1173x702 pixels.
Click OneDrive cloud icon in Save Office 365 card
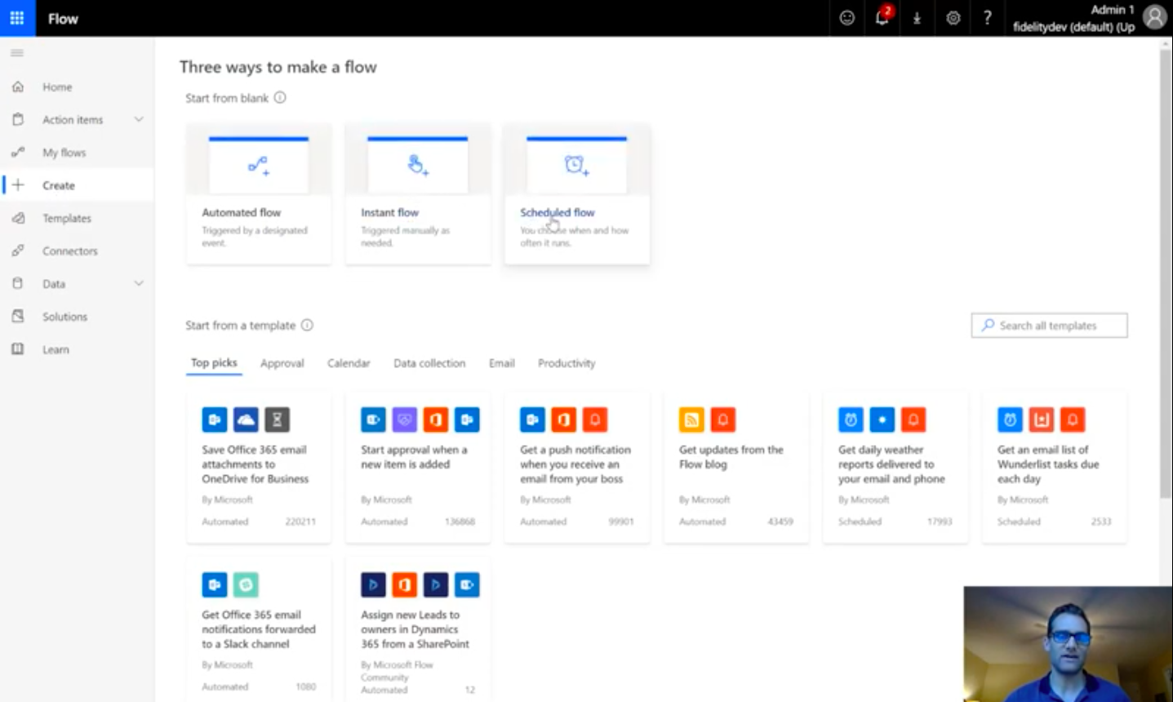coord(246,420)
